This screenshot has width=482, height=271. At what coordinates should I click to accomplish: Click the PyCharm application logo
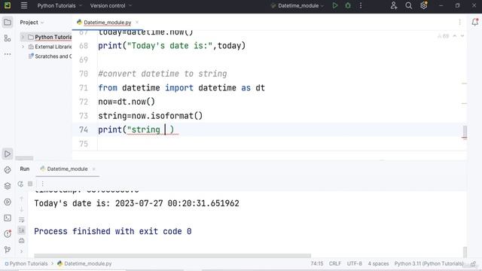(8, 5)
